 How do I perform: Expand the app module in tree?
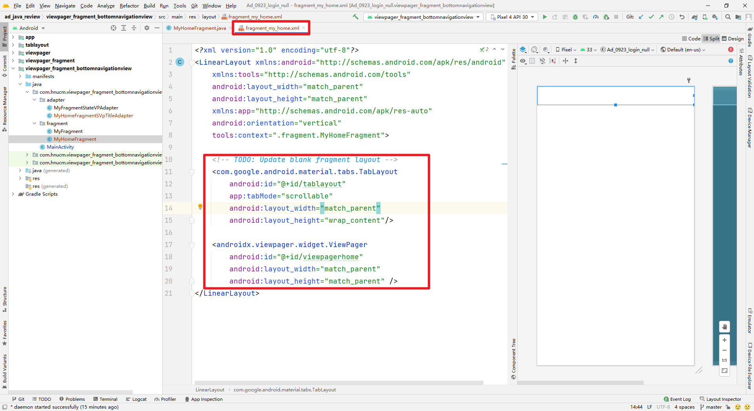click(x=13, y=37)
